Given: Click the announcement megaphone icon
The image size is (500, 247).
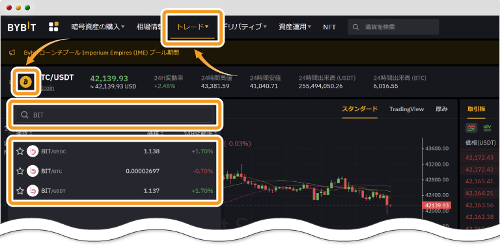Looking at the screenshot, I should (x=12, y=53).
